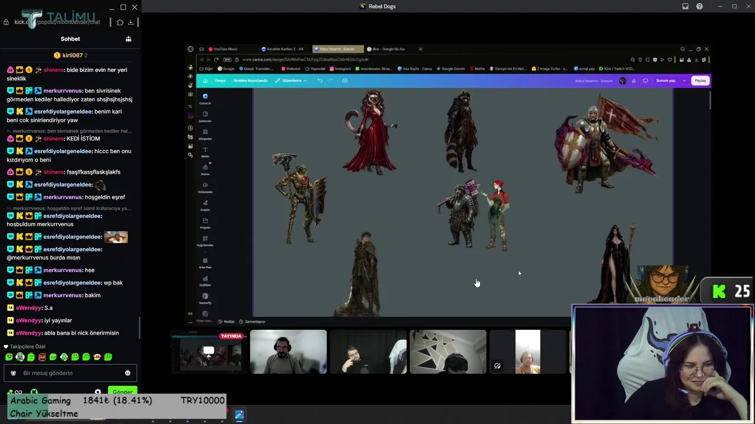Click the Bir mesaj gönderin input field
The image size is (755, 424).
(65, 373)
